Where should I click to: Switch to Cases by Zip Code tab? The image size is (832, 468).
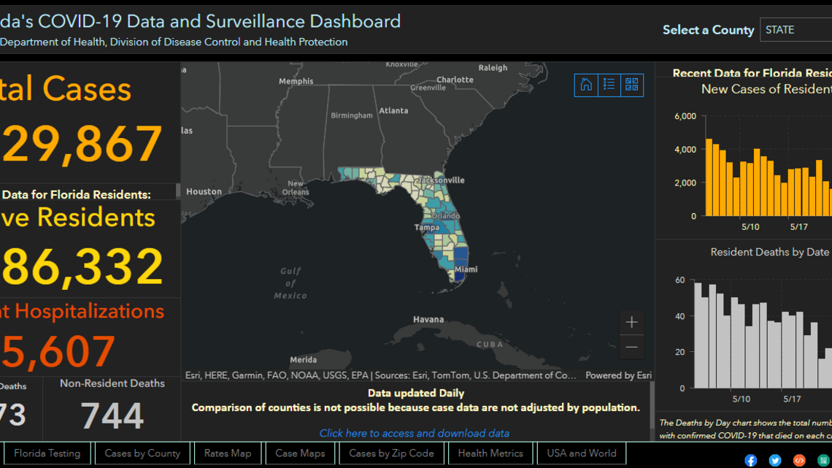tap(392, 453)
